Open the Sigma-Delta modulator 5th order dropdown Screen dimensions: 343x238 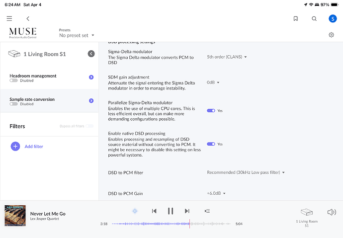click(227, 57)
